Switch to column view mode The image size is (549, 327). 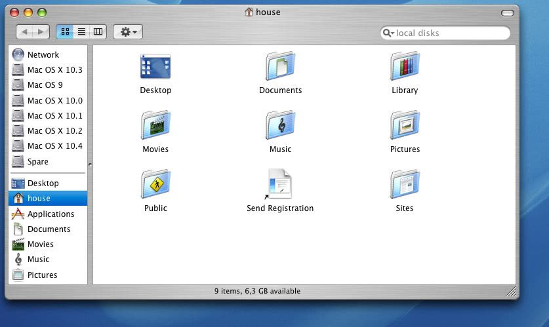98,31
